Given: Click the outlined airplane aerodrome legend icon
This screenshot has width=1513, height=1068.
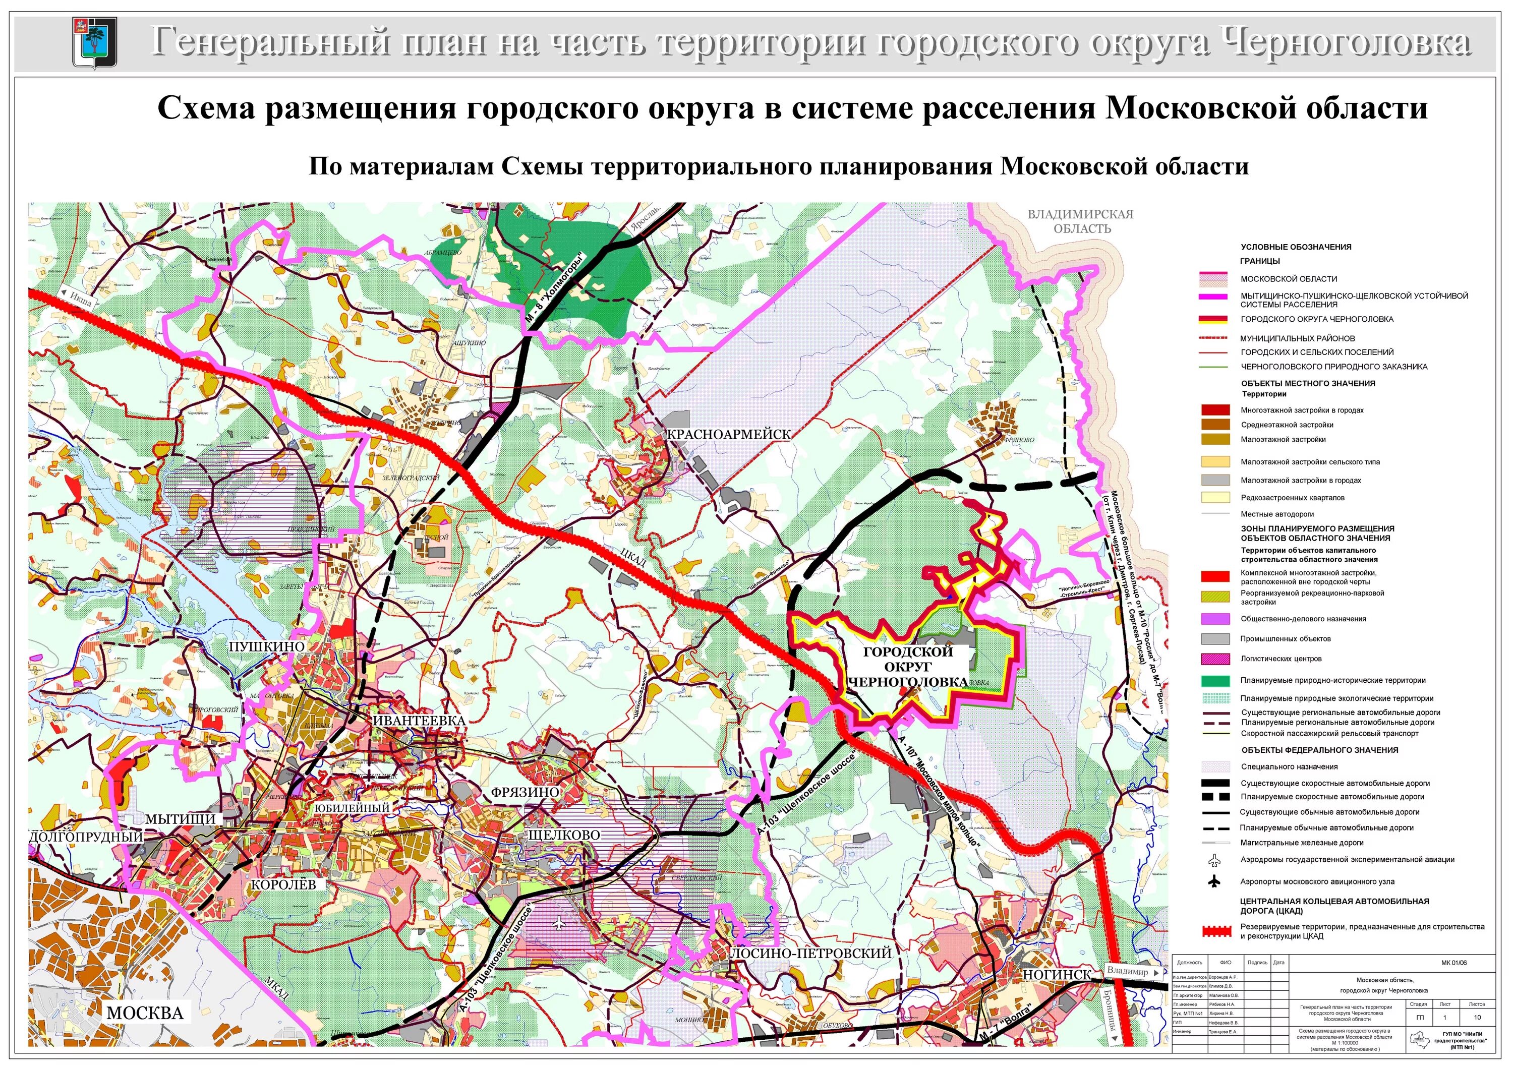Looking at the screenshot, I should [x=1215, y=860].
